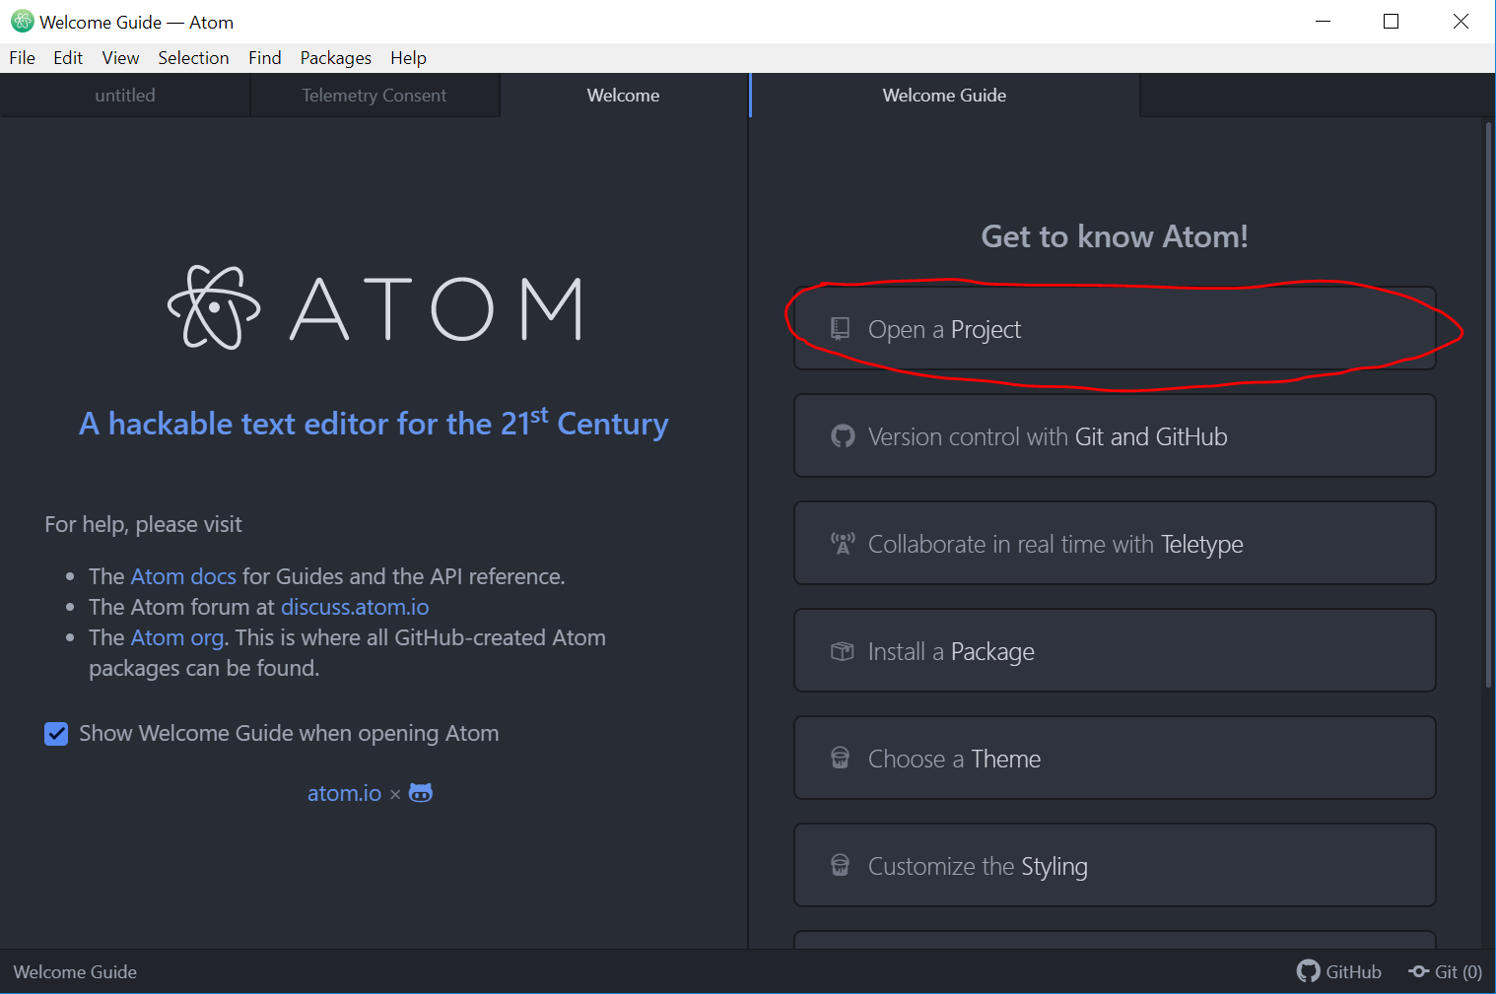This screenshot has height=994, width=1496.
Task: Visit the atom.io link
Action: point(344,793)
